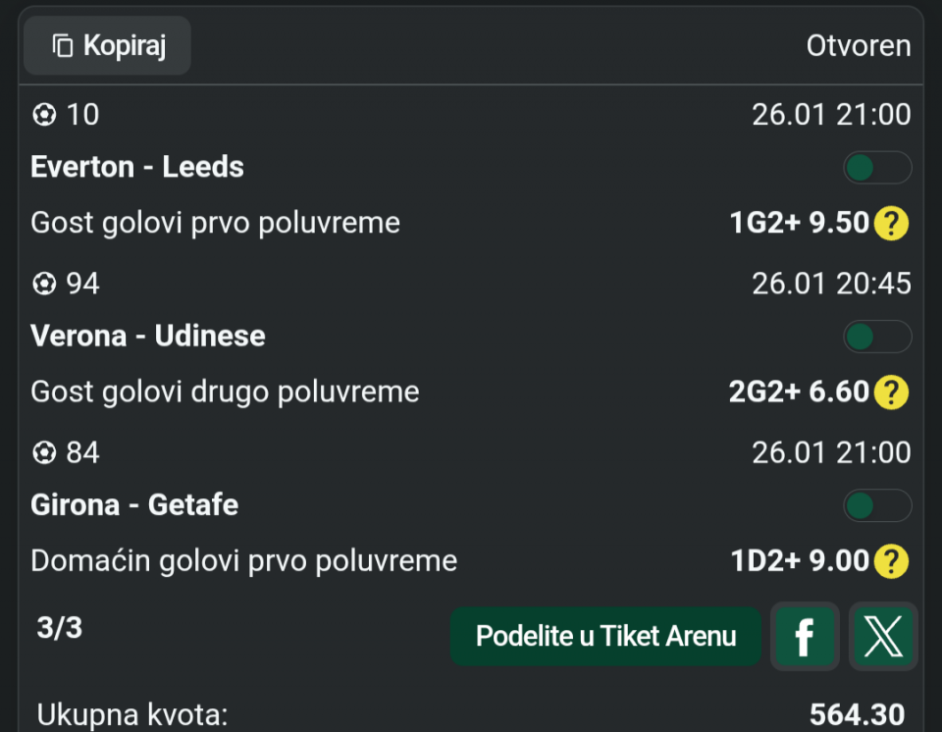Select the Everton - Leeds match title
The width and height of the screenshot is (942, 732).
click(137, 167)
